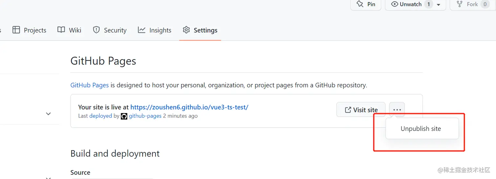This screenshot has height=179, width=496.
Task: Click the github-pages user link
Action: (x=145, y=116)
